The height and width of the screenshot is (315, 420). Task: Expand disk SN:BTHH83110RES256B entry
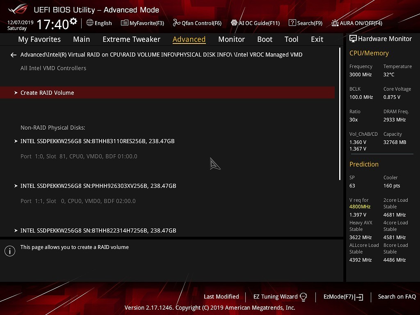97,141
